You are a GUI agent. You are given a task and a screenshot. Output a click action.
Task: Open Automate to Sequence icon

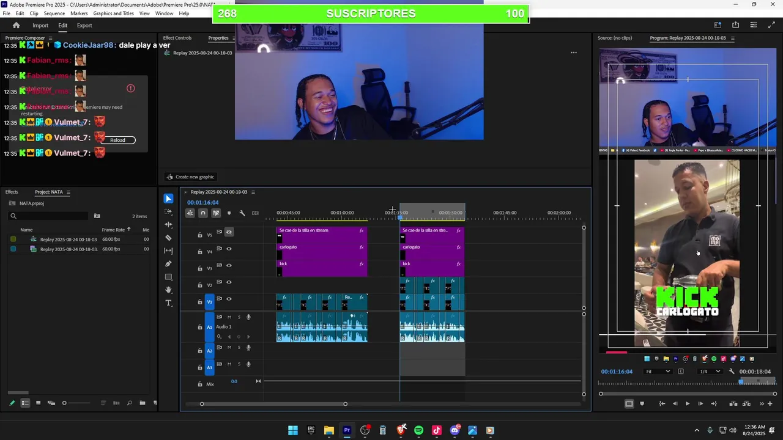pyautogui.click(x=116, y=403)
